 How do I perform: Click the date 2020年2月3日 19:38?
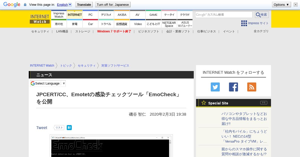tap(168, 114)
